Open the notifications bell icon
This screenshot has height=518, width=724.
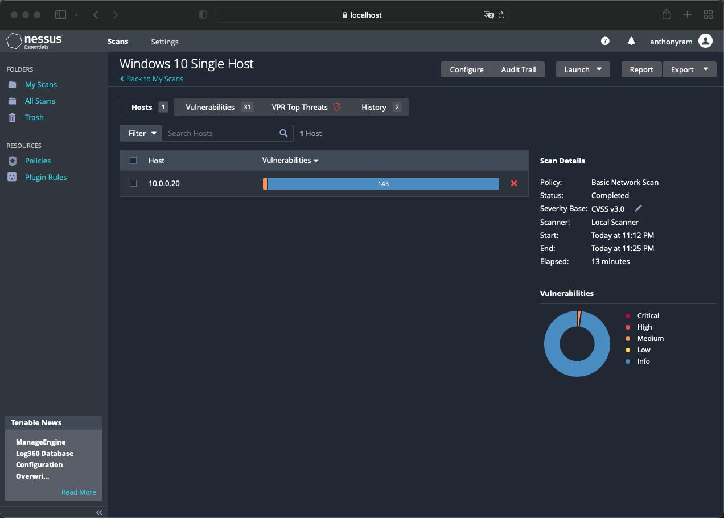[631, 41]
